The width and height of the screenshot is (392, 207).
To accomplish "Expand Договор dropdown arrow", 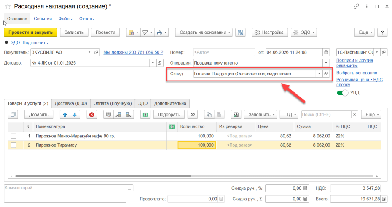I will 153,63.
